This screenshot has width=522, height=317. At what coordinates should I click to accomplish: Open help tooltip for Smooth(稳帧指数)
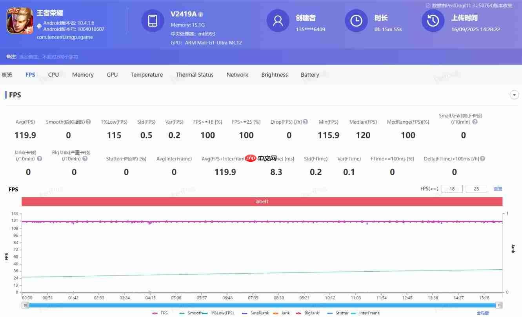pyautogui.click(x=88, y=122)
